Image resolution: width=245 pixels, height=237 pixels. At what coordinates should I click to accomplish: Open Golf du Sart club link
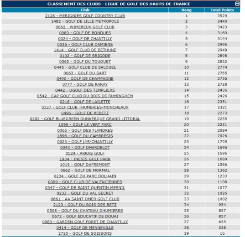click(85, 73)
